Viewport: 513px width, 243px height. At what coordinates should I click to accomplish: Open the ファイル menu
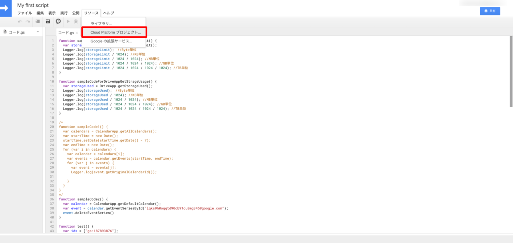[25, 13]
